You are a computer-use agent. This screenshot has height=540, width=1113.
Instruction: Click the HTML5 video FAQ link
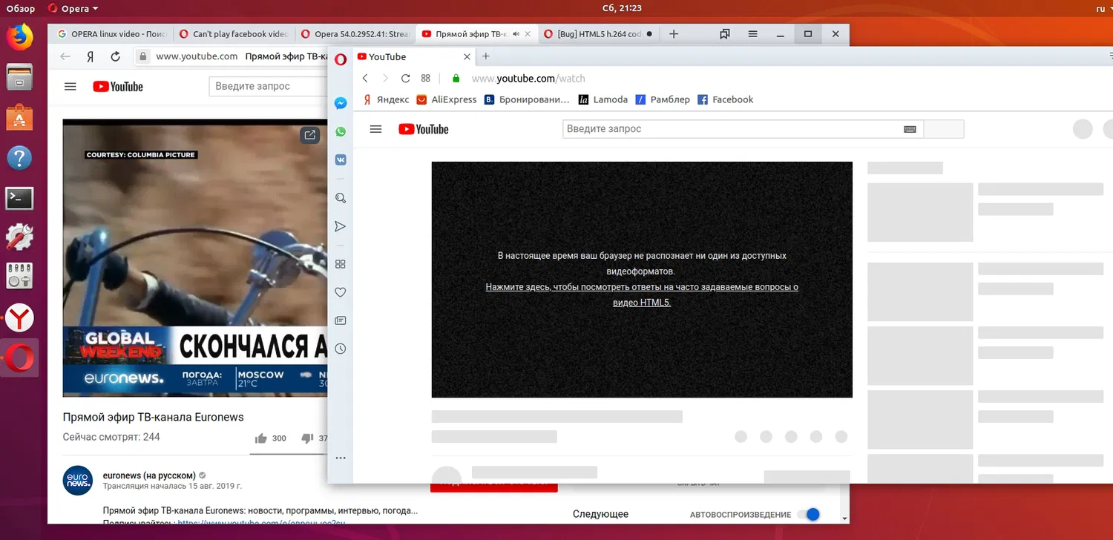point(642,294)
